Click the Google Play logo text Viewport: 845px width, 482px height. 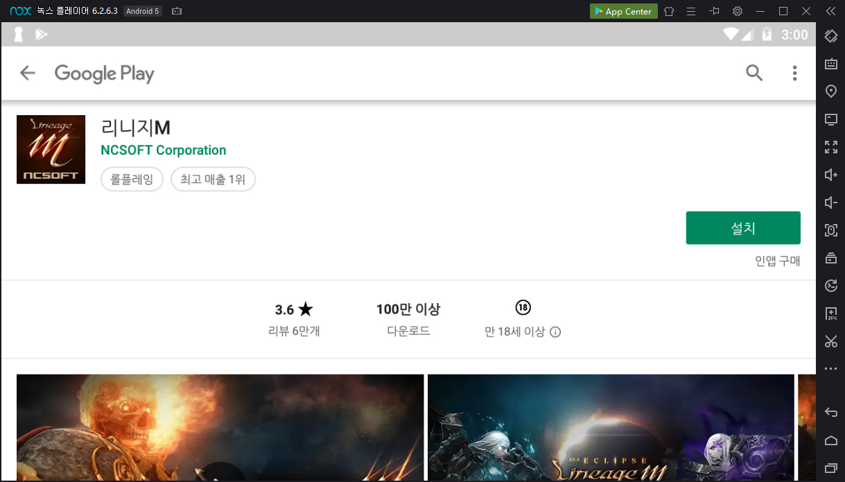[x=105, y=74]
